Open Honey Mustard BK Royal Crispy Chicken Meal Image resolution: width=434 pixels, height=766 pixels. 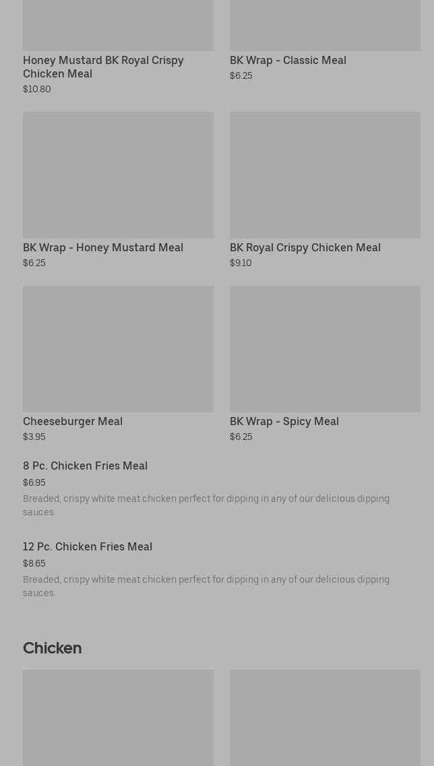pos(103,67)
